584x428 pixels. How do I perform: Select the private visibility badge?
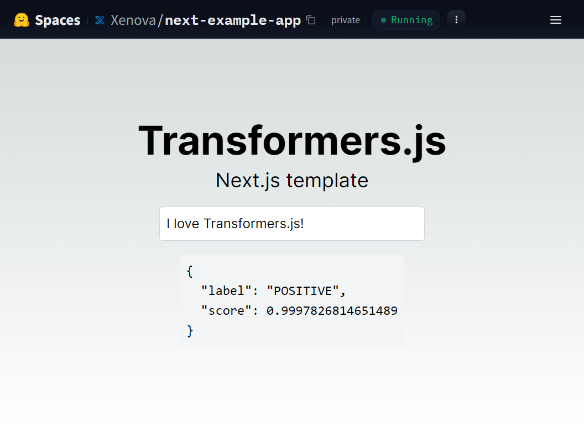(345, 20)
